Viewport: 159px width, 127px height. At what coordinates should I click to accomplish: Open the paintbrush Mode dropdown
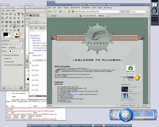(x=16, y=47)
